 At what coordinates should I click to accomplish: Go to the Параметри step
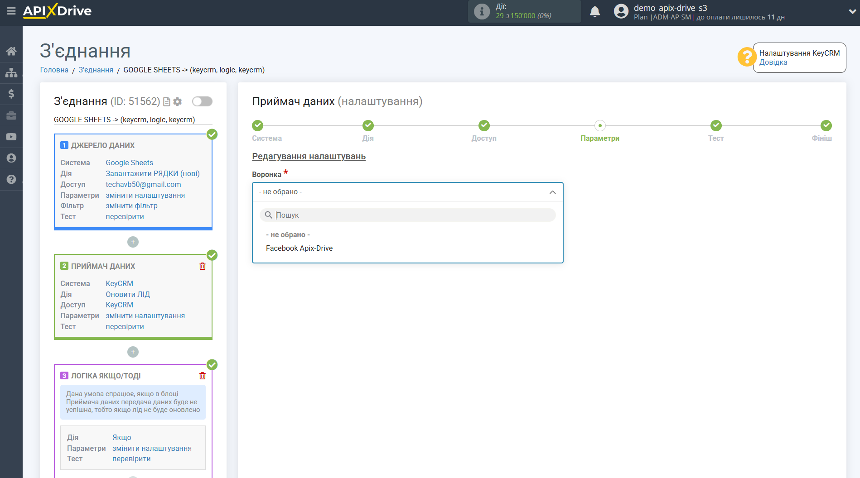click(x=600, y=125)
